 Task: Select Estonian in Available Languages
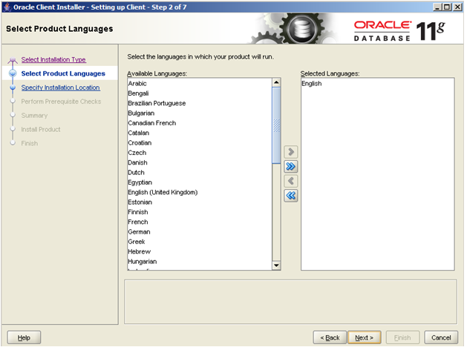point(200,202)
